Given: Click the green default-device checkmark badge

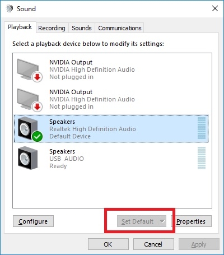Looking at the screenshot, I should (x=38, y=137).
